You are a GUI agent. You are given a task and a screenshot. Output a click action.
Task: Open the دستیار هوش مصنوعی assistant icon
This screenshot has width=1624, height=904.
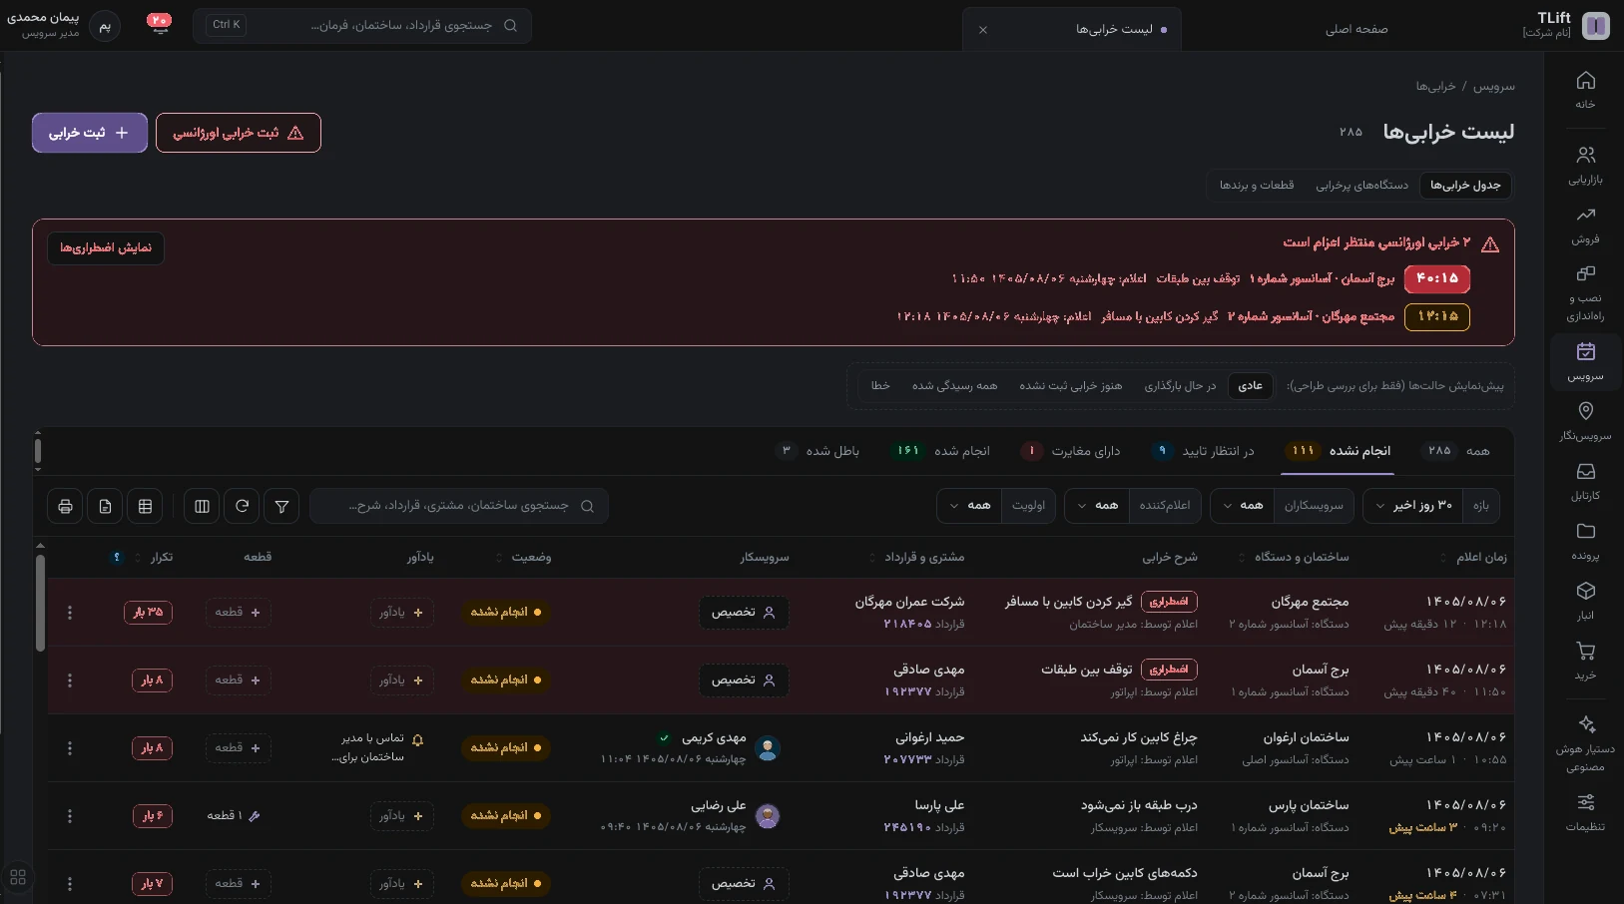(x=1585, y=742)
